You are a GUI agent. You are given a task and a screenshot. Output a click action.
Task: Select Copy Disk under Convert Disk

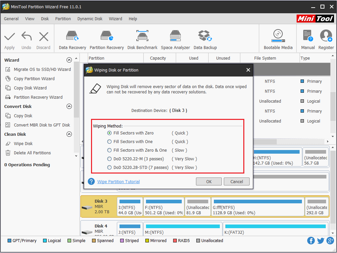(19, 116)
